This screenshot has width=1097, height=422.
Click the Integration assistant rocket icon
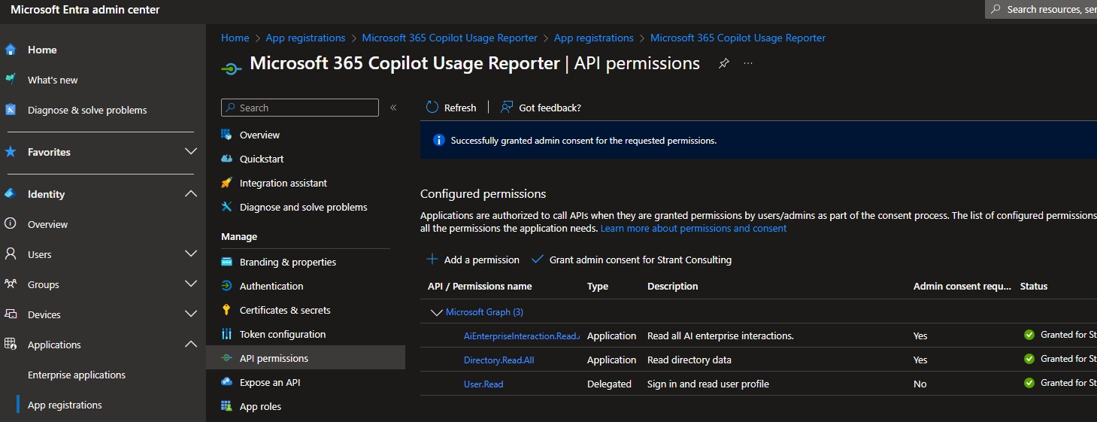(226, 183)
